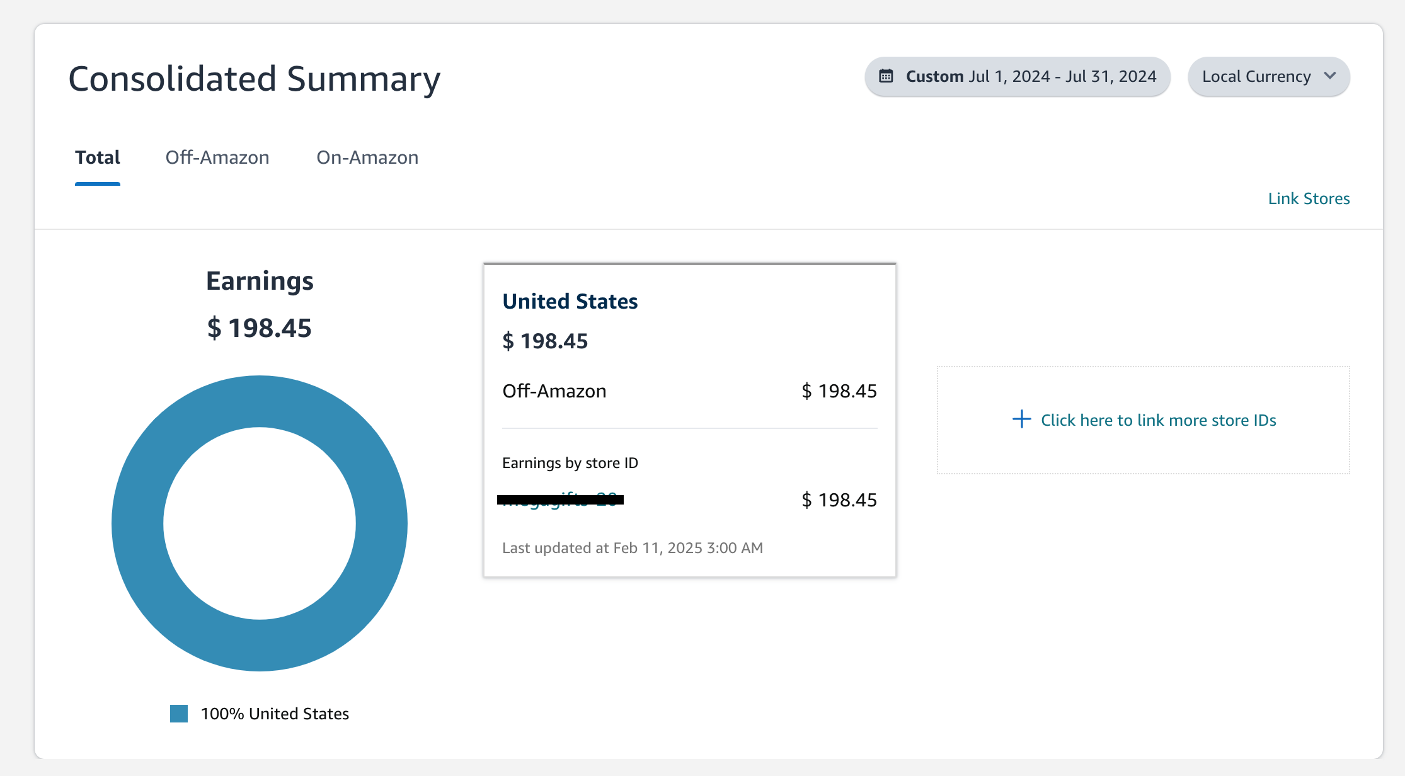Open the redacted store ID link
The height and width of the screenshot is (776, 1405).
pos(560,499)
